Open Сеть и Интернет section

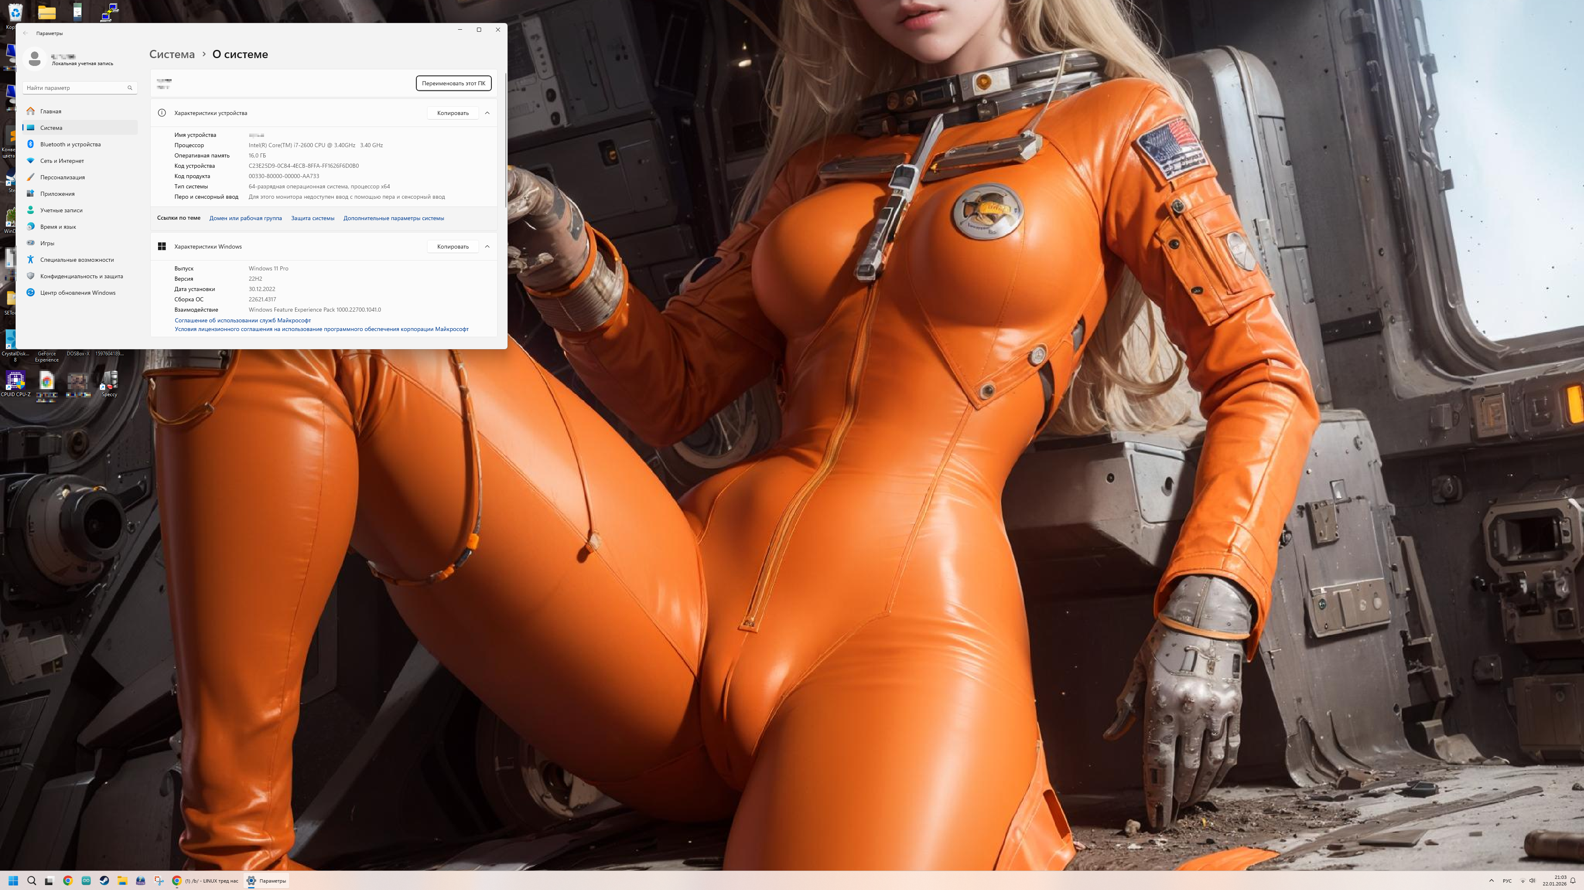(x=61, y=161)
